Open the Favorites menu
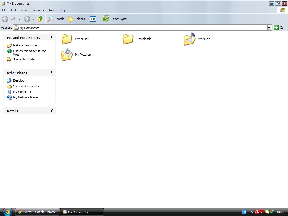 (x=38, y=10)
